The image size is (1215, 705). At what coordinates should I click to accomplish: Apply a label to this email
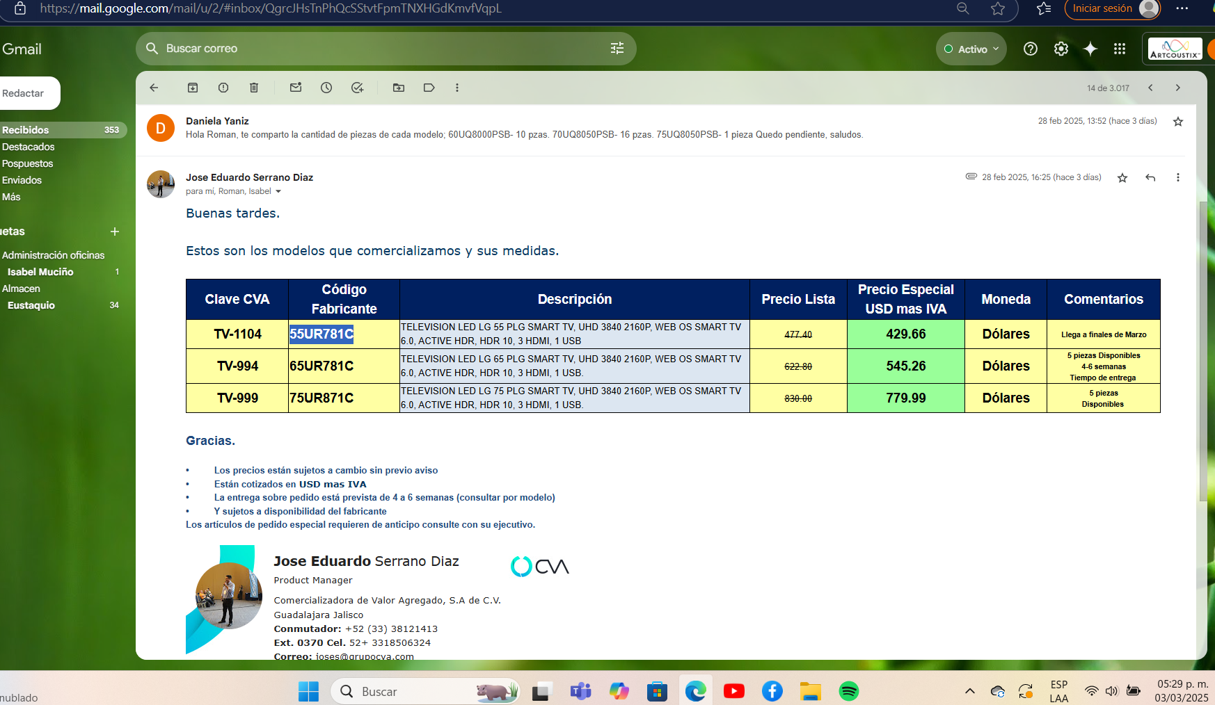[x=429, y=88]
